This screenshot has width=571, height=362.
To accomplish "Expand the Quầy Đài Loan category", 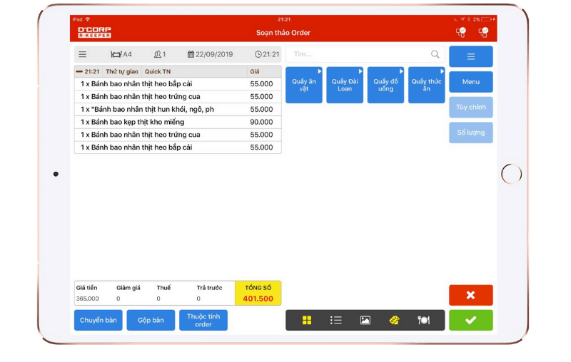I will click(x=345, y=85).
